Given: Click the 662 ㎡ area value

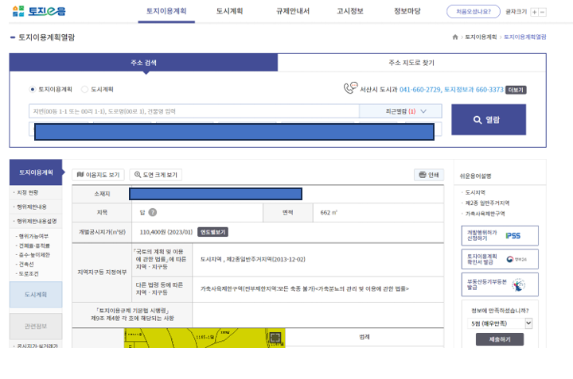Looking at the screenshot, I should point(329,212).
